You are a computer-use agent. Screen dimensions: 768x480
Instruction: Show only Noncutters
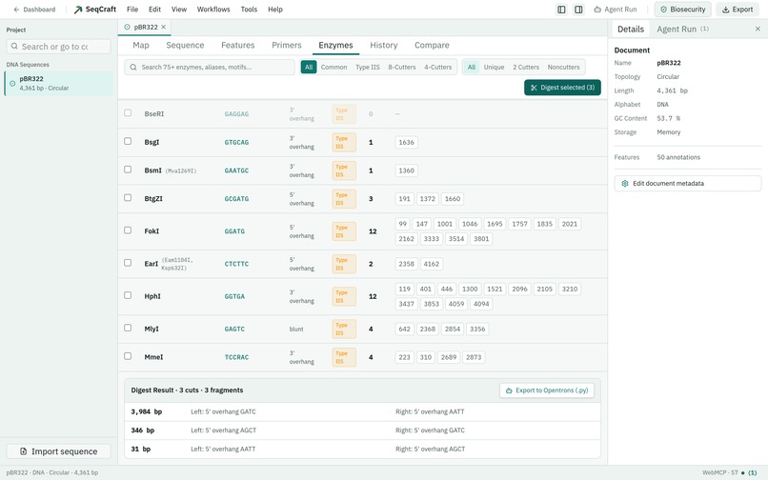point(563,67)
